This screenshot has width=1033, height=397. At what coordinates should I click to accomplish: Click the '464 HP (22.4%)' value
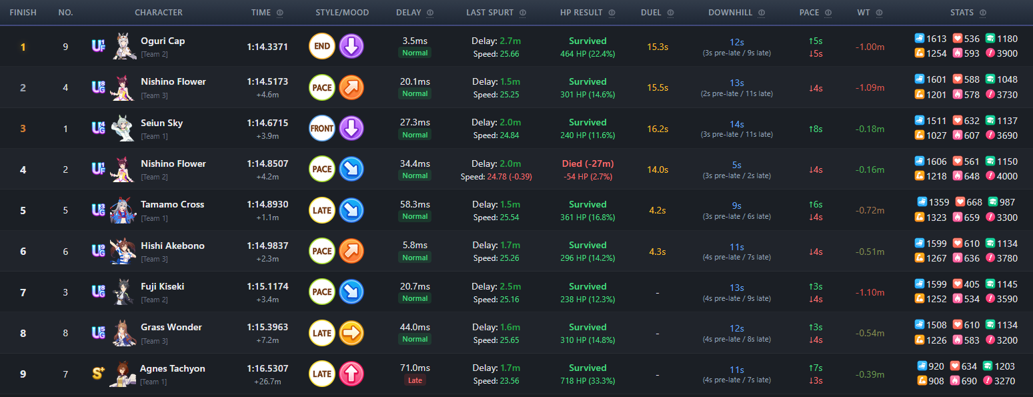coord(588,53)
